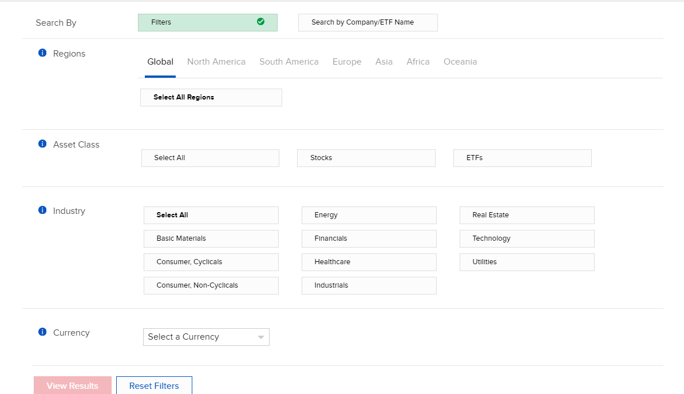The image size is (684, 394).
Task: Open the Europe regions tab
Action: click(347, 62)
